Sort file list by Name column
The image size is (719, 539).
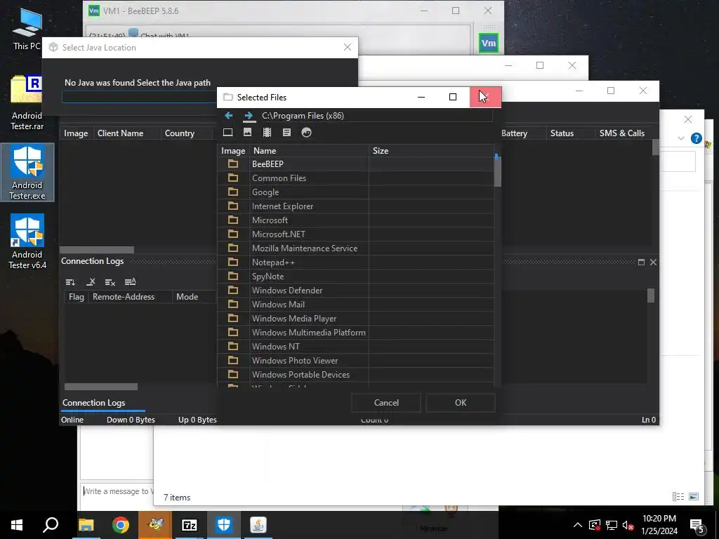[x=309, y=151]
